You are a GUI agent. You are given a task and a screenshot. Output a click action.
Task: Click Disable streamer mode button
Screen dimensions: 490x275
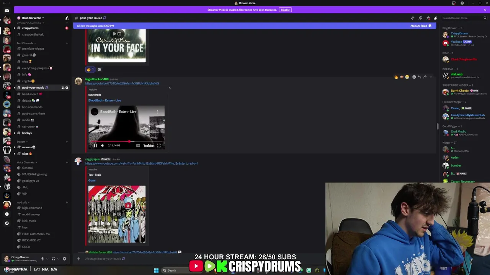(x=285, y=10)
